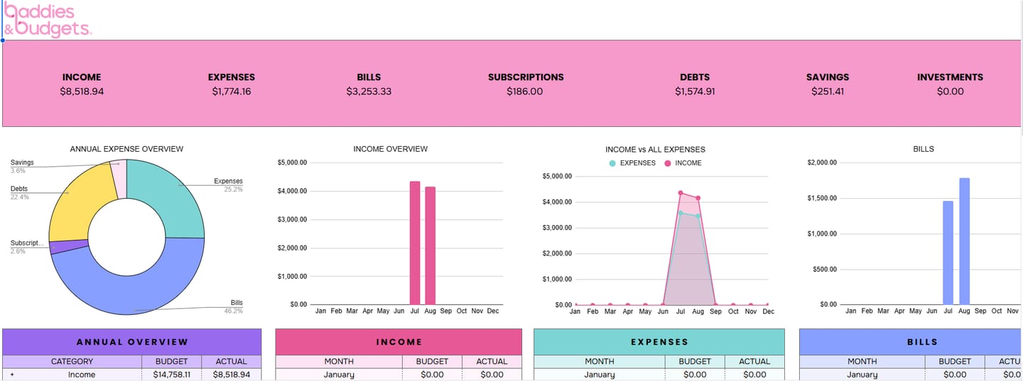Select the $1,774.16 expenses total

point(231,92)
